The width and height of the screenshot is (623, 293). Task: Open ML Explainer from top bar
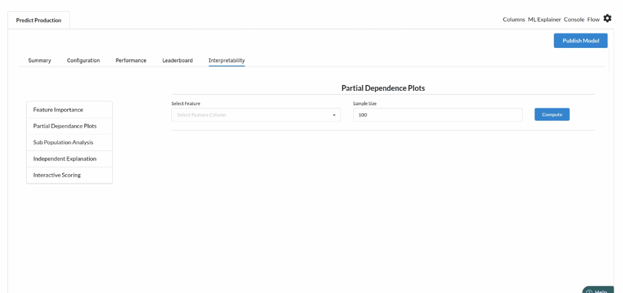(x=544, y=20)
